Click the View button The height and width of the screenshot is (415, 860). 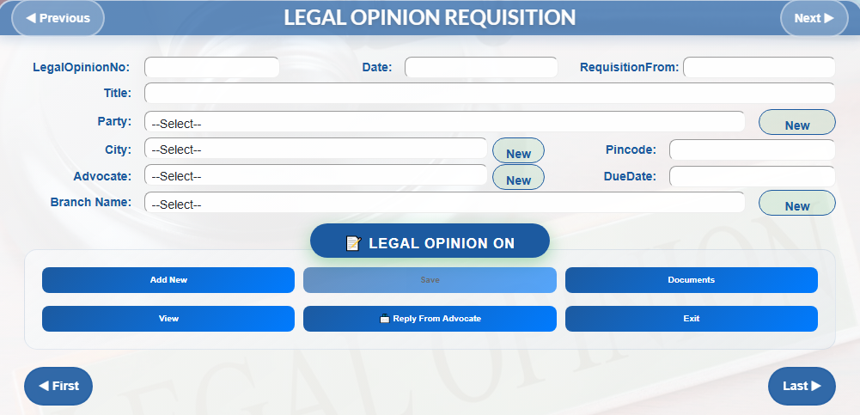(x=168, y=319)
